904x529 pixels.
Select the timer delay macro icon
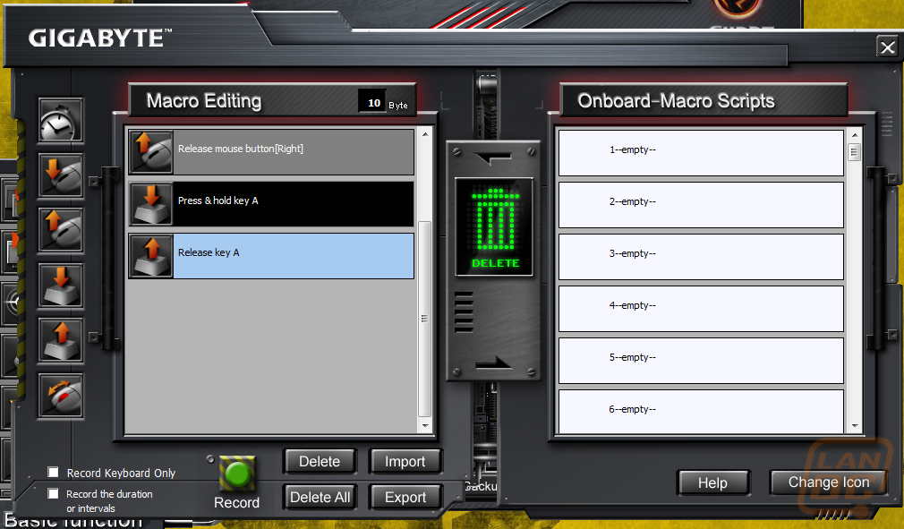pyautogui.click(x=60, y=122)
